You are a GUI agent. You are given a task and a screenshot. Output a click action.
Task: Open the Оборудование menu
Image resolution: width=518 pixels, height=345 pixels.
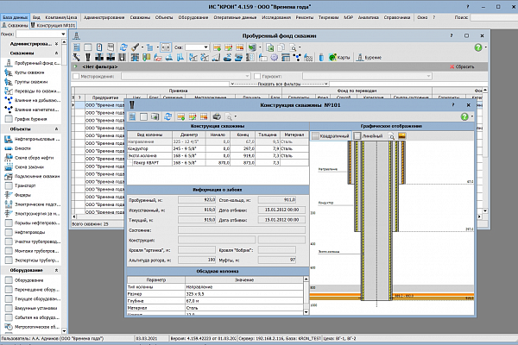[x=193, y=17]
